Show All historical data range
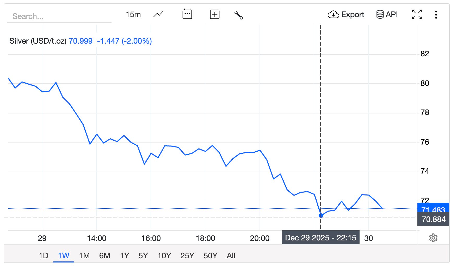The height and width of the screenshot is (270, 457). [x=231, y=256]
